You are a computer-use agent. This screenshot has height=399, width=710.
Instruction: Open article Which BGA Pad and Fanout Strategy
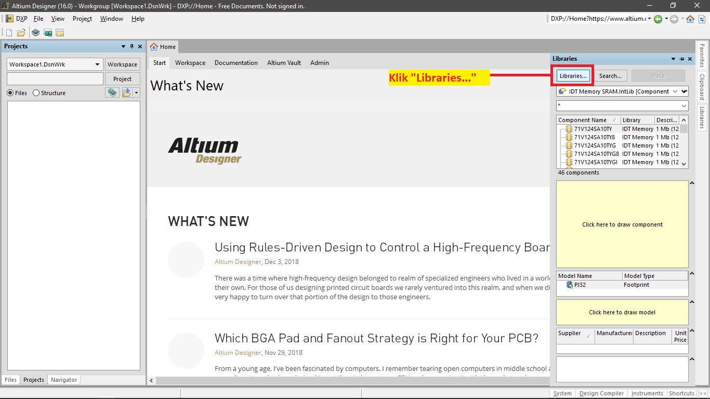(376, 338)
